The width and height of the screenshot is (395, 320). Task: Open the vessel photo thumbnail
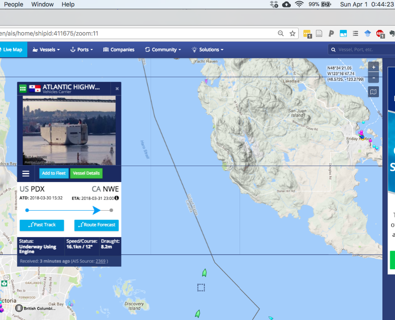[69, 131]
